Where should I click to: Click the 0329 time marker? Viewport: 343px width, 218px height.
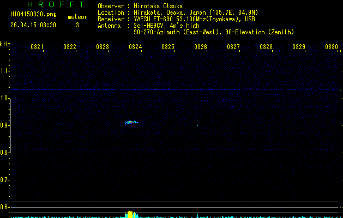click(299, 47)
